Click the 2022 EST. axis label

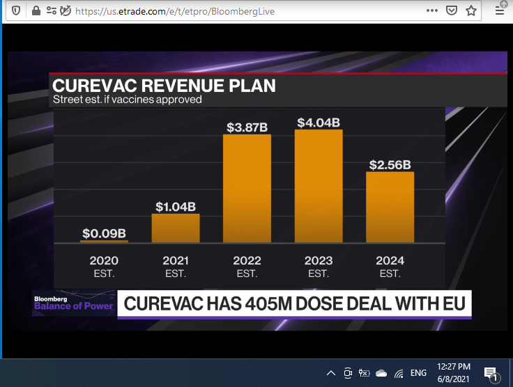(x=247, y=267)
